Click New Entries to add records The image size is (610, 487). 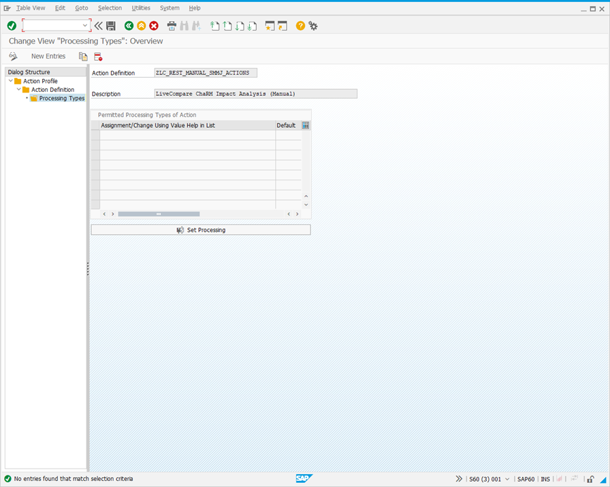pyautogui.click(x=48, y=56)
